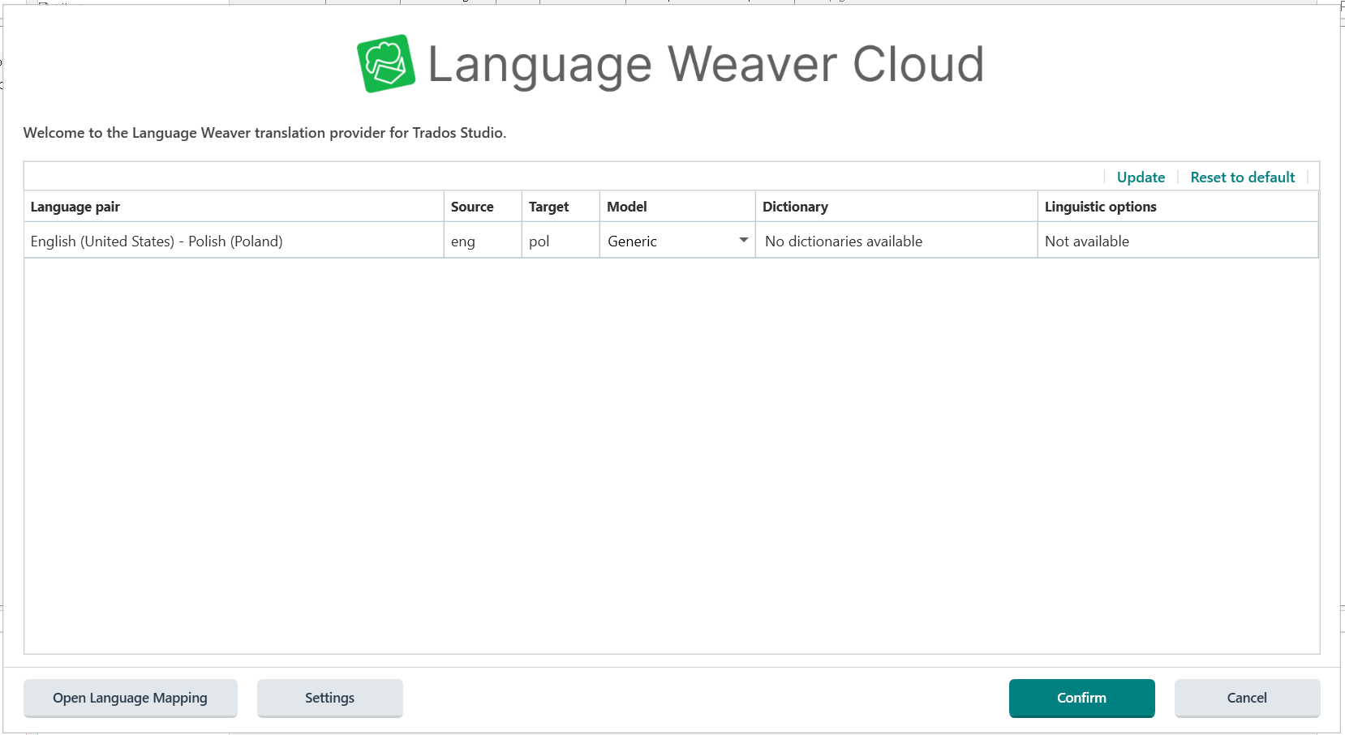Click the 'Not available' linguistic options cell
The image size is (1345, 735).
pos(1178,241)
